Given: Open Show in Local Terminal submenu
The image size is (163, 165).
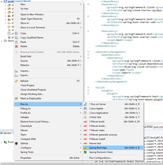Looking at the screenshot, I should [x=49, y=28].
